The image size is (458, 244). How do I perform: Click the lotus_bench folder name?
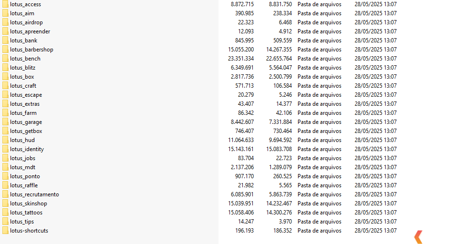pos(25,59)
